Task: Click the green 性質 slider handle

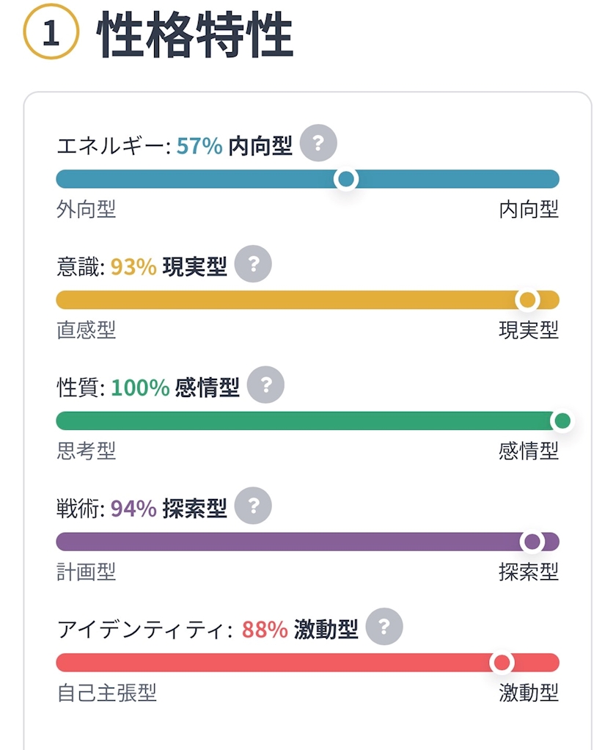Action: click(562, 421)
